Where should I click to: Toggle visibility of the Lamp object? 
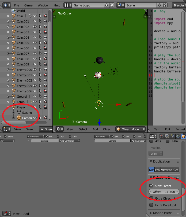[x=35, y=102]
